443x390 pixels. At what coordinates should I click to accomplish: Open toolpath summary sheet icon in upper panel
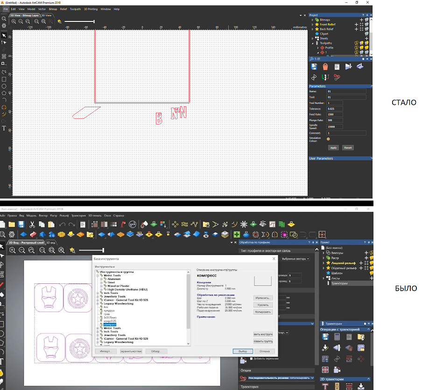337,67
